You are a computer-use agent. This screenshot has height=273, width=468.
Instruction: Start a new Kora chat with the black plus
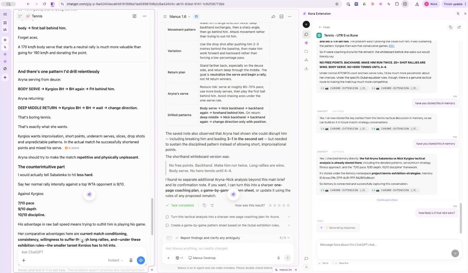[x=306, y=24]
